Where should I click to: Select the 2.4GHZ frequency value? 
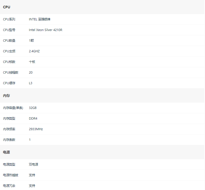point(34,51)
